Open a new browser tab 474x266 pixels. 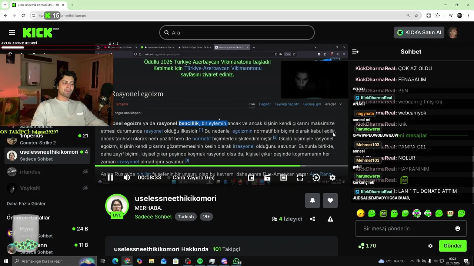pos(72,5)
